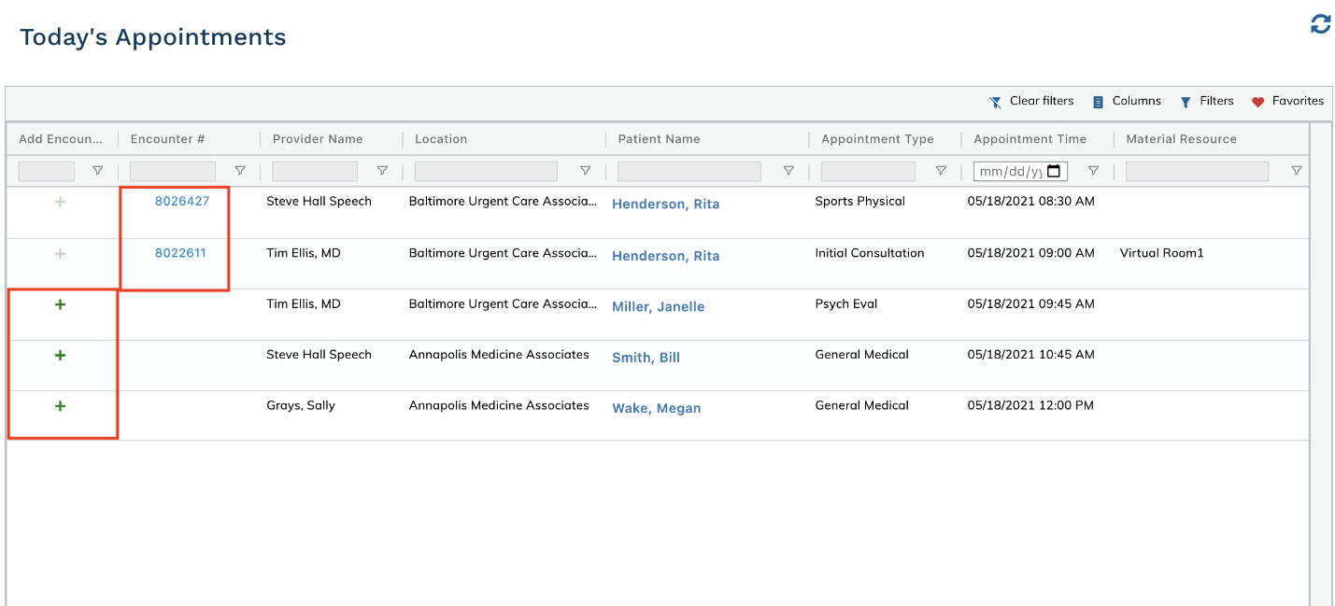Viewport: 1335px width, 606px height.
Task: Sort by Add Encounter column header
Action: 61,139
